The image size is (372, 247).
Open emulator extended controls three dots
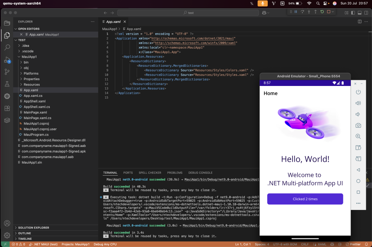(x=358, y=203)
